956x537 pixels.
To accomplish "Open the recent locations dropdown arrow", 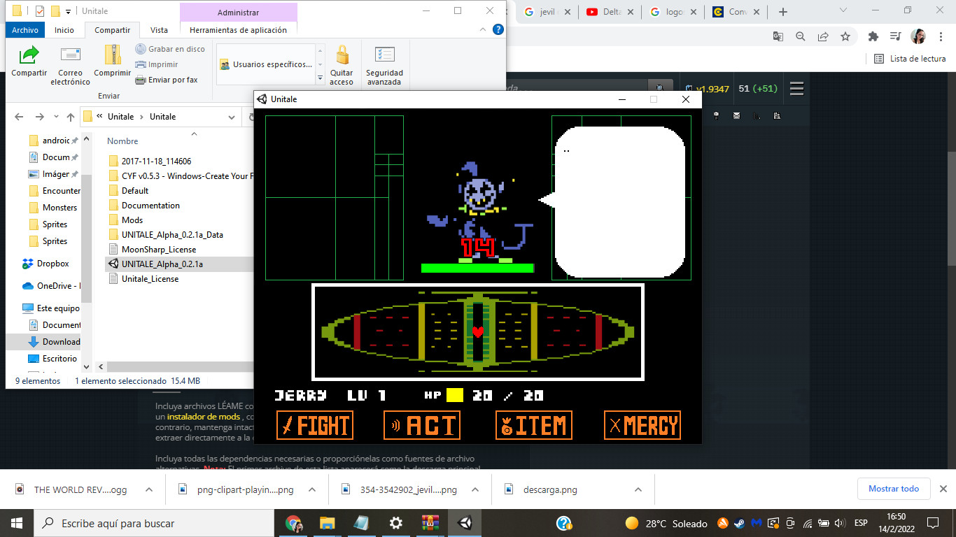I will click(x=55, y=117).
